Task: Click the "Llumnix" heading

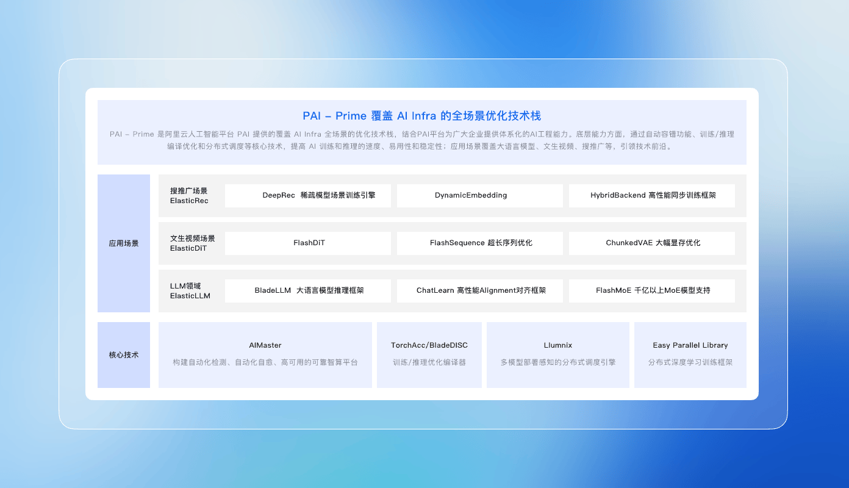Action: 558,345
